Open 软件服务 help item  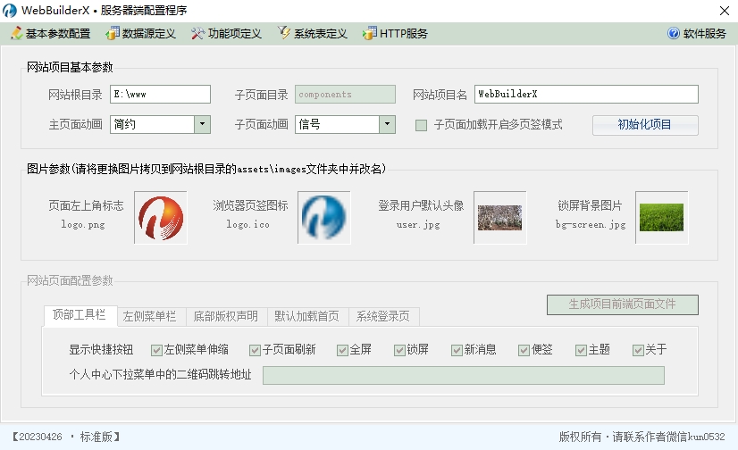coord(697,33)
